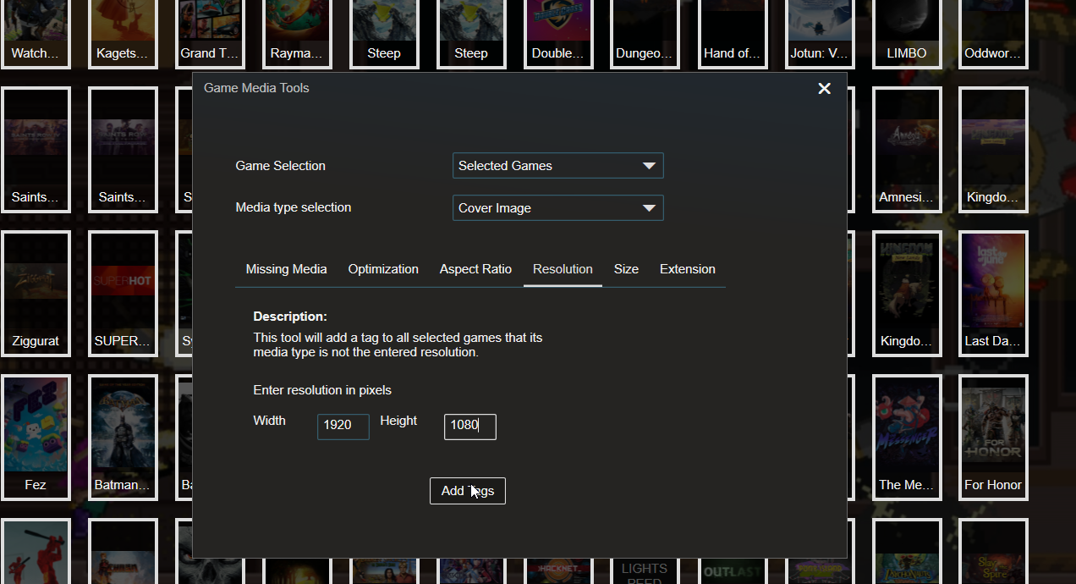The height and width of the screenshot is (584, 1076).
Task: Switch to the Optimization tab
Action: [383, 269]
